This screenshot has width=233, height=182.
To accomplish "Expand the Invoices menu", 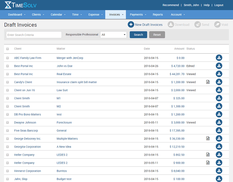I will tap(116, 14).
